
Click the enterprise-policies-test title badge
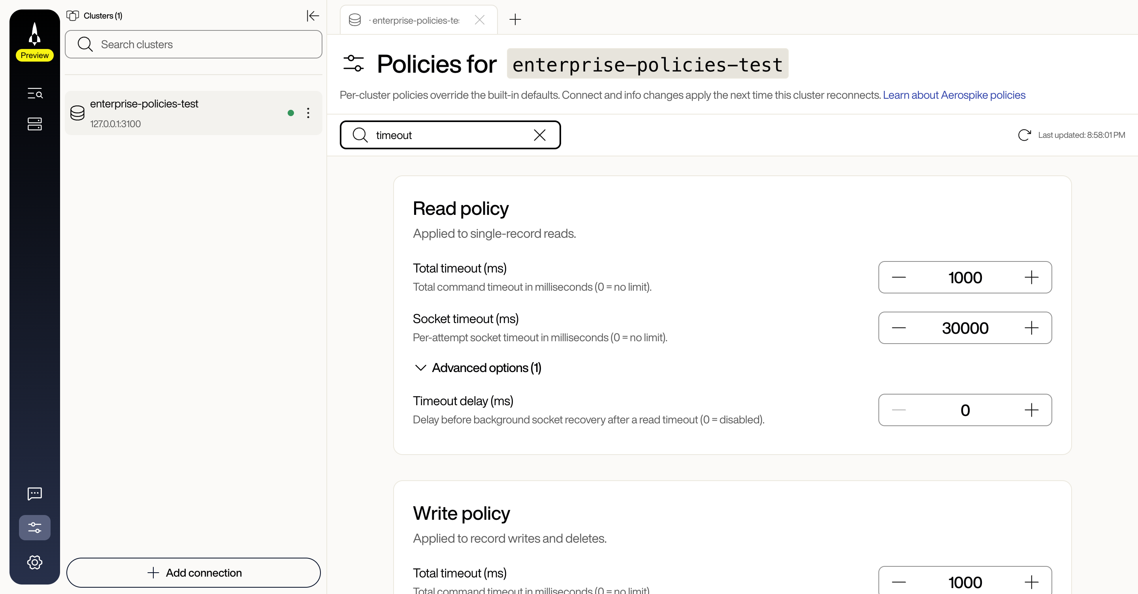pyautogui.click(x=647, y=64)
